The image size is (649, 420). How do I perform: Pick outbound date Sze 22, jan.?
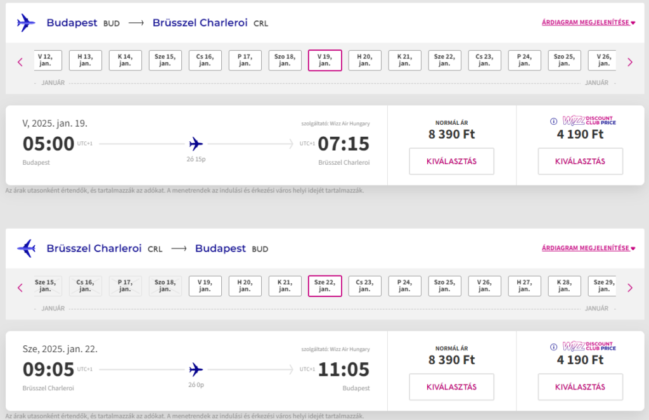point(444,60)
